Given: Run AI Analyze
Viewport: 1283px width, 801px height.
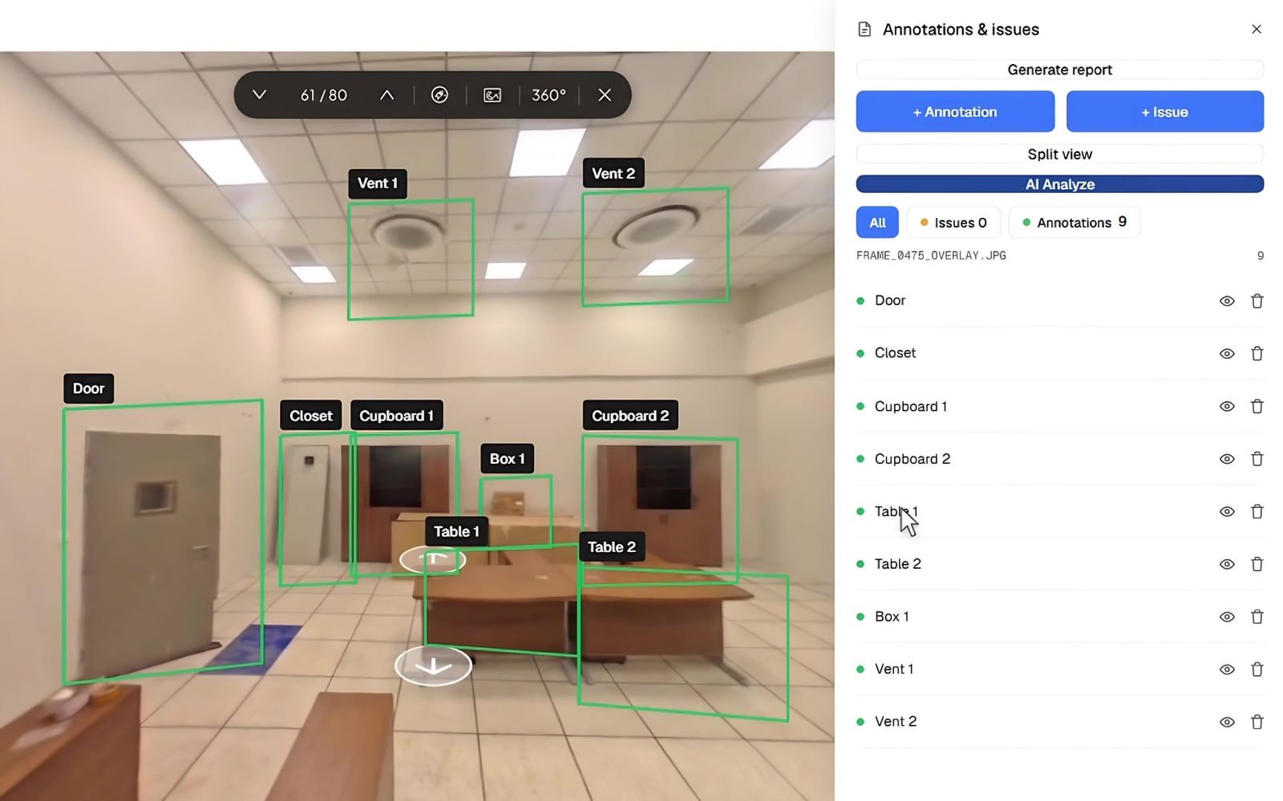Looking at the screenshot, I should tap(1060, 184).
